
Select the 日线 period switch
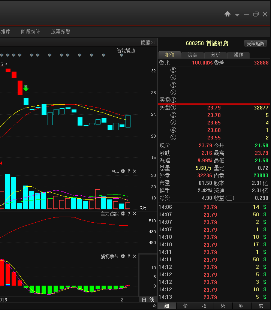(x=148, y=300)
